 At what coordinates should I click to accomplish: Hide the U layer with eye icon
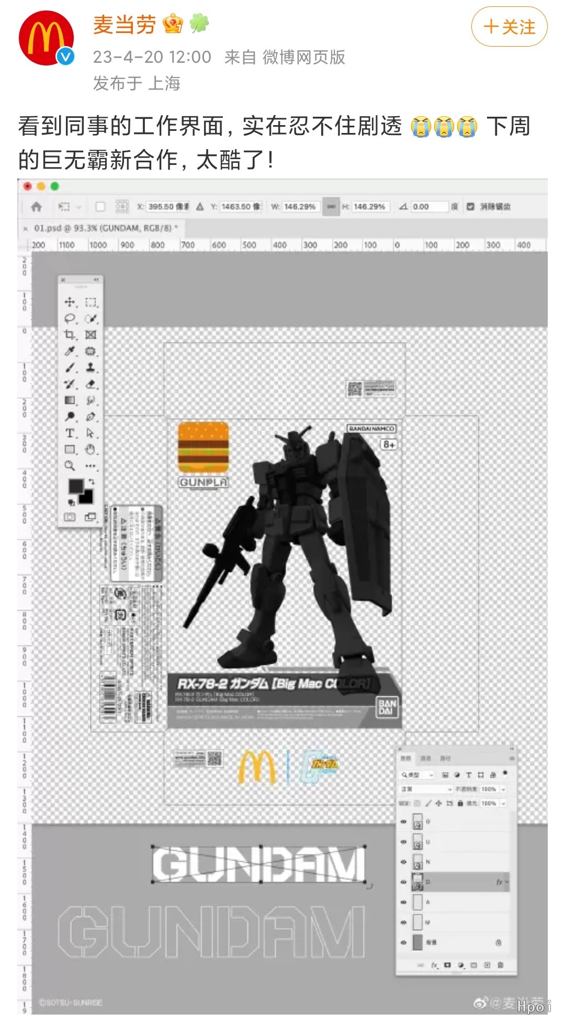[403, 842]
